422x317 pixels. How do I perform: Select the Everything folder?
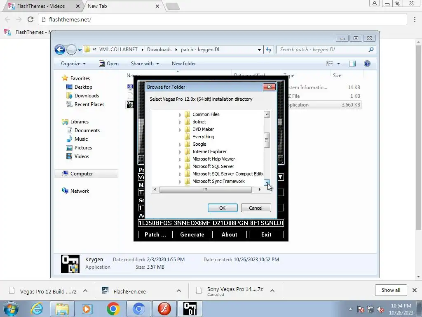coord(203,137)
